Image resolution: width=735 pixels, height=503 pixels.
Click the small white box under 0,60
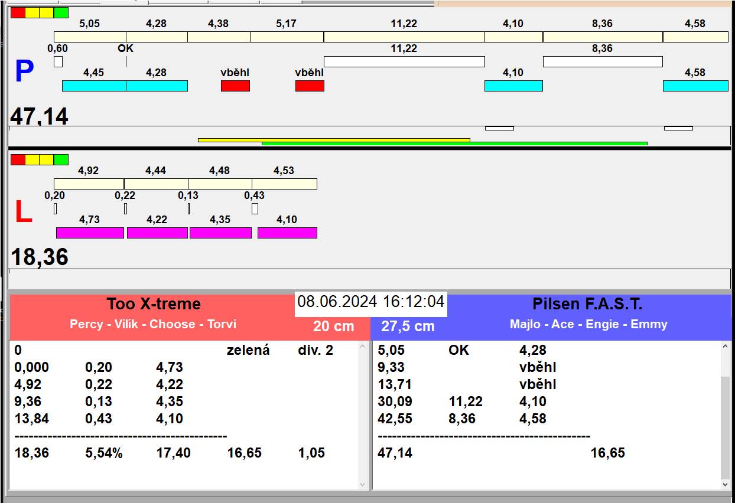(x=58, y=61)
